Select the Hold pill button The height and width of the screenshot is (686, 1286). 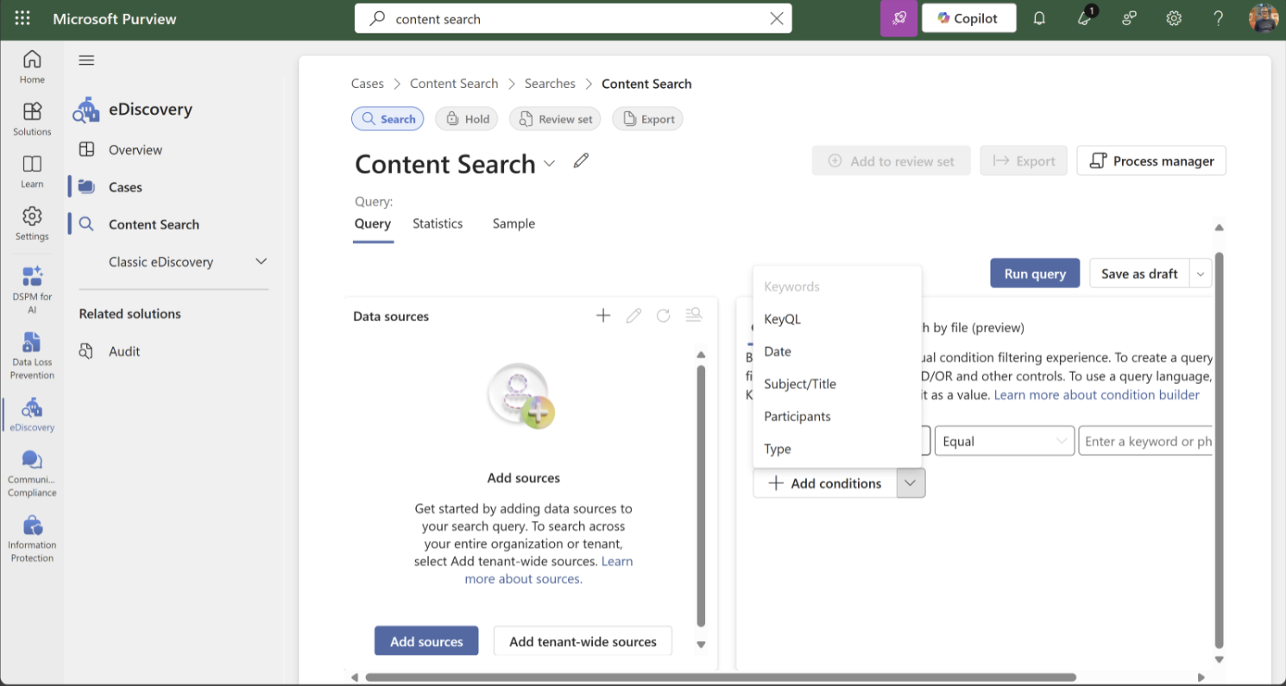pyautogui.click(x=466, y=119)
